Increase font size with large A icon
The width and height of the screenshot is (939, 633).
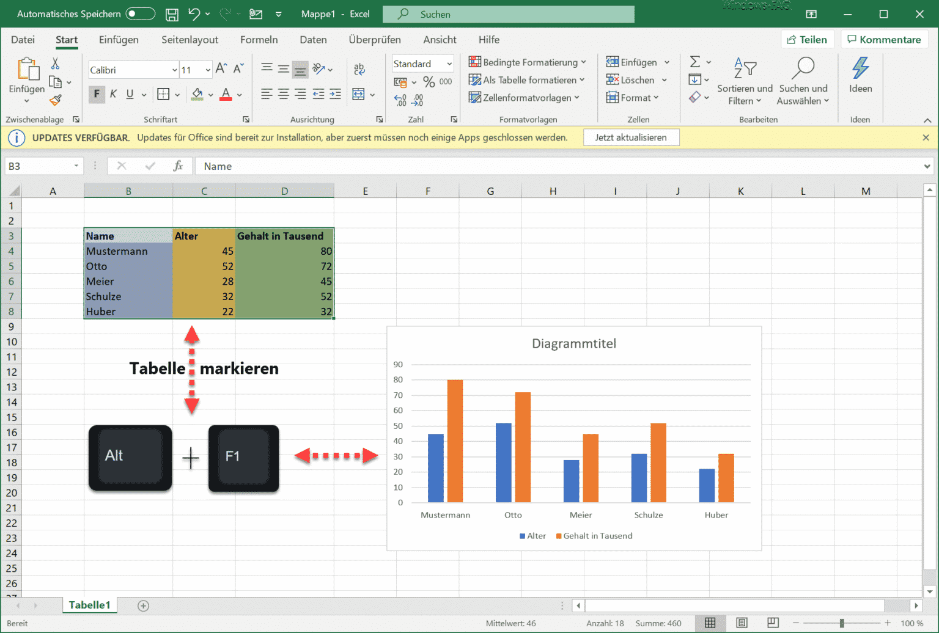[x=221, y=69]
